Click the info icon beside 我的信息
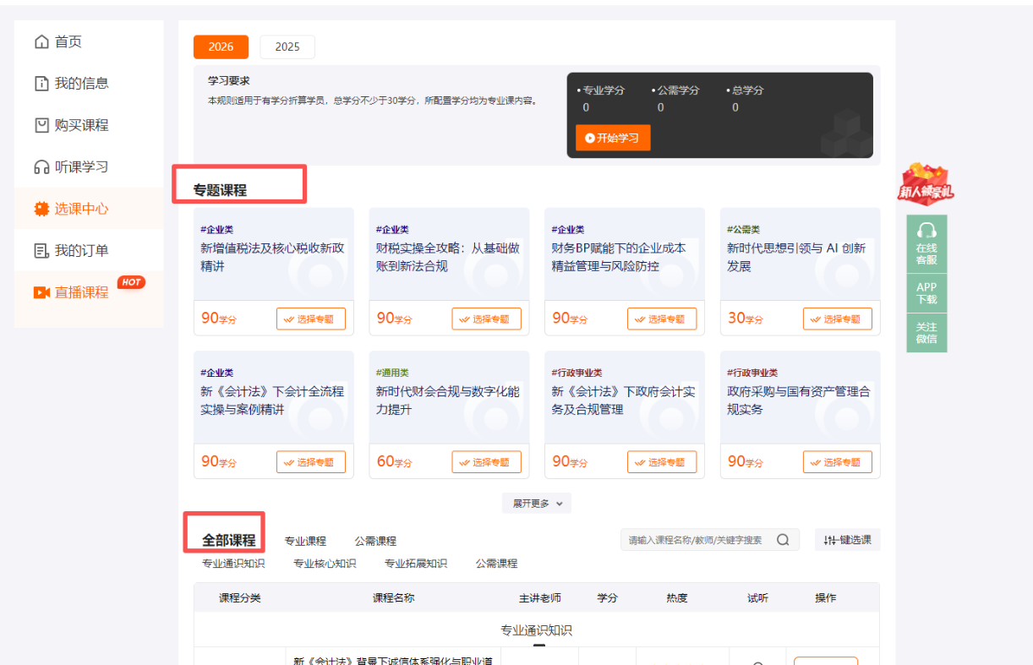Screen dimensions: 1033x665 [x=41, y=84]
